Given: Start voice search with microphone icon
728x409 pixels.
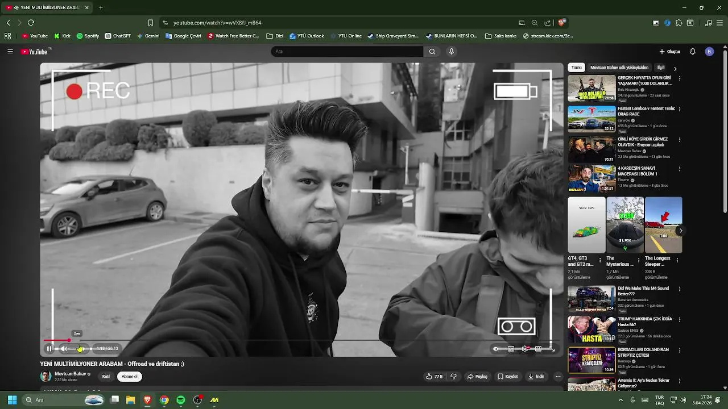Looking at the screenshot, I should (x=452, y=52).
